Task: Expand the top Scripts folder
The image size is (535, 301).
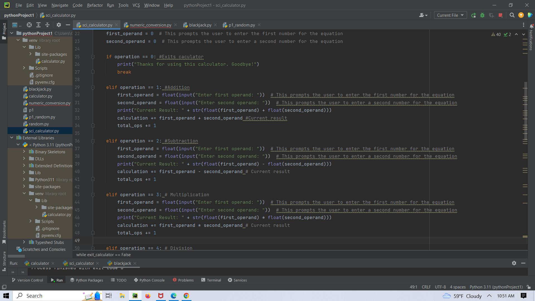Action: (24, 68)
